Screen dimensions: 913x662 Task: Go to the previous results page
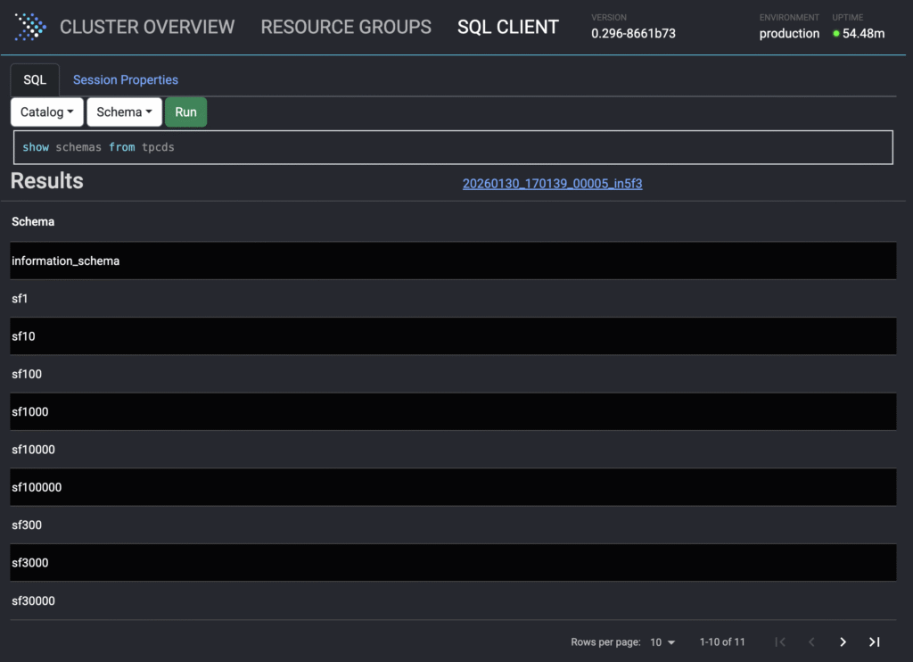[x=811, y=642]
